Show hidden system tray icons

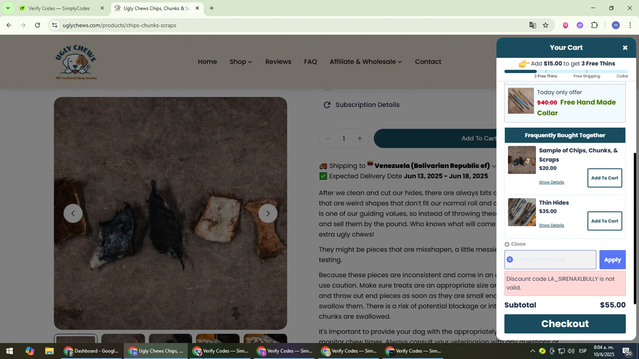[x=532, y=351]
